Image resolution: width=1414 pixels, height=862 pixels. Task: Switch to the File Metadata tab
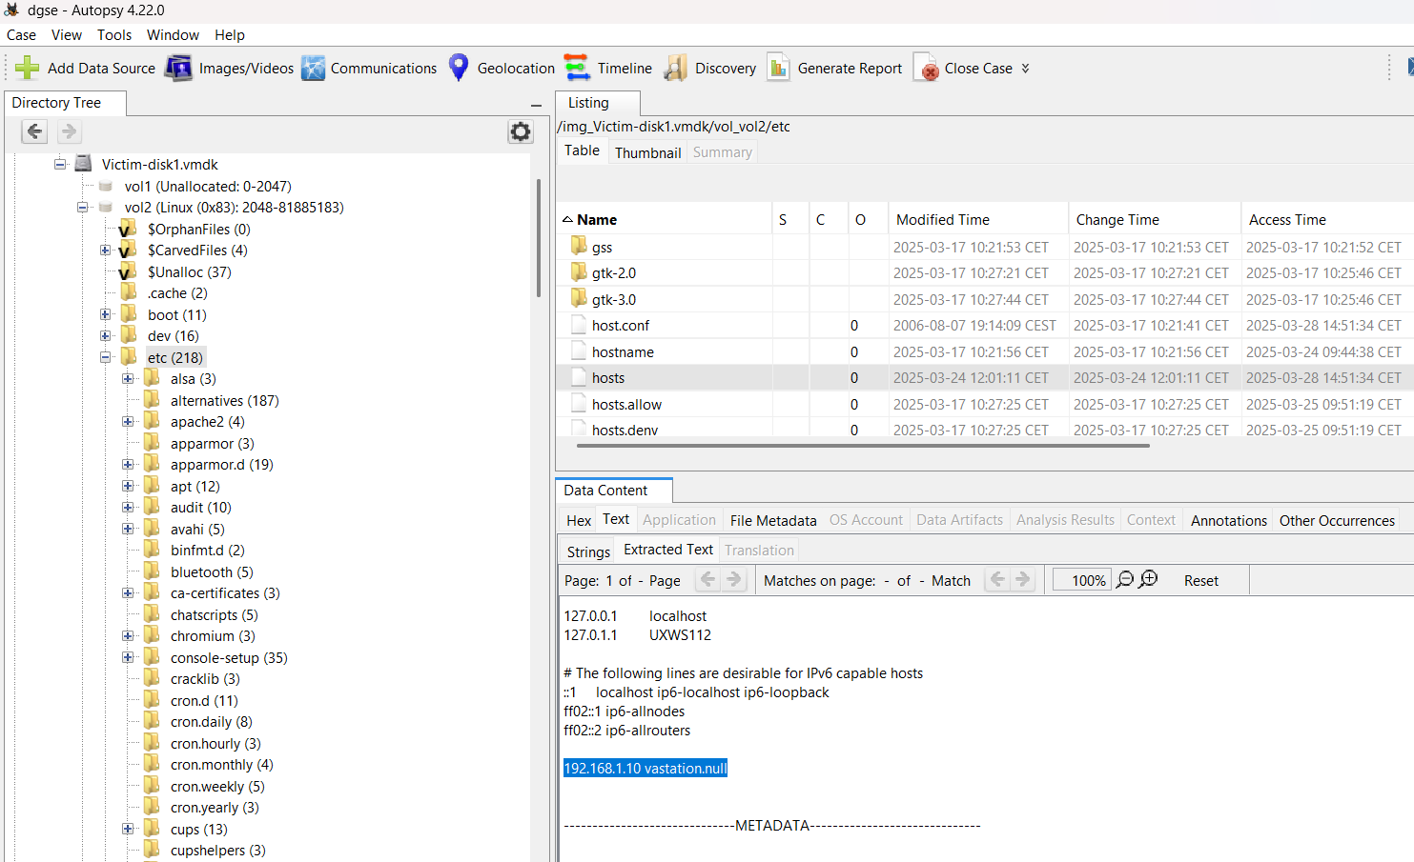pos(773,520)
